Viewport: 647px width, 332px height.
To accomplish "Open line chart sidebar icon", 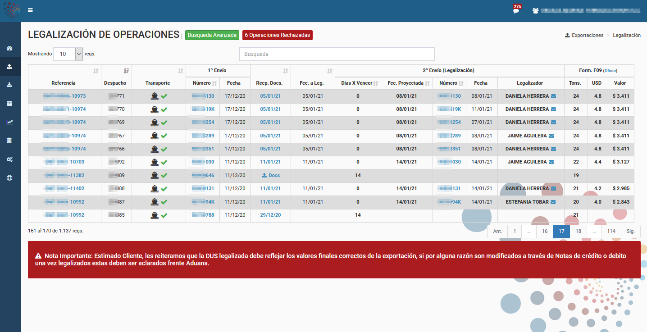I will click(9, 122).
